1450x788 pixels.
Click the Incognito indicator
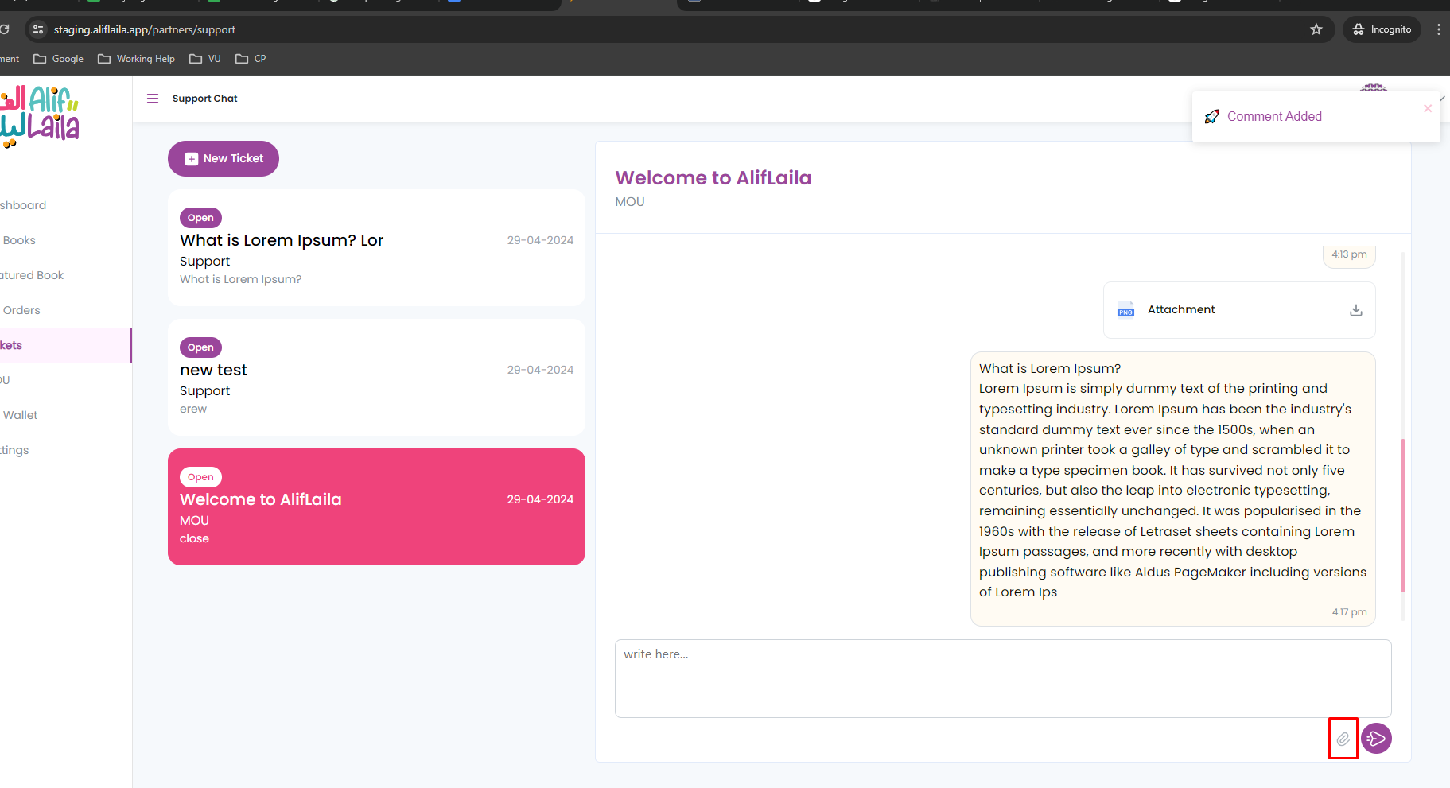click(x=1382, y=29)
